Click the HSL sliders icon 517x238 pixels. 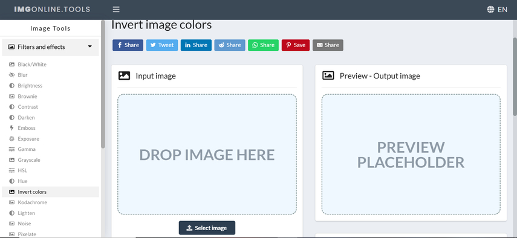click(x=11, y=170)
